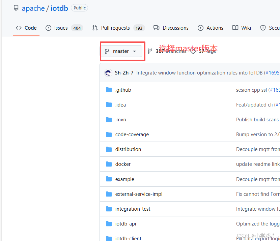Open the 'Fix cannot find Form' commit message
The width and height of the screenshot is (280, 241).
tap(258, 194)
